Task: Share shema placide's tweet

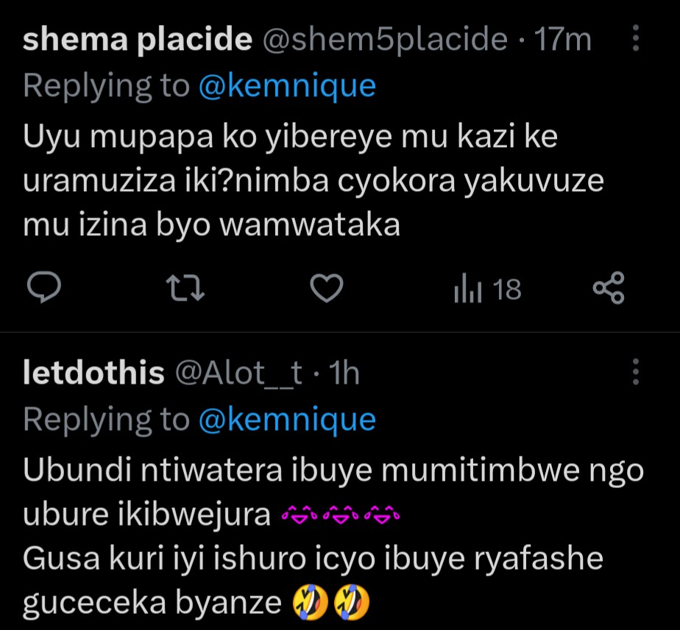Action: [x=608, y=289]
